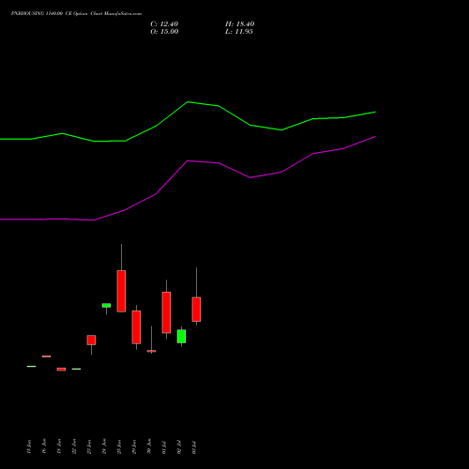This screenshot has height=469, width=469.
Task: Click the 25 Jun date axis label
Action: point(119,446)
